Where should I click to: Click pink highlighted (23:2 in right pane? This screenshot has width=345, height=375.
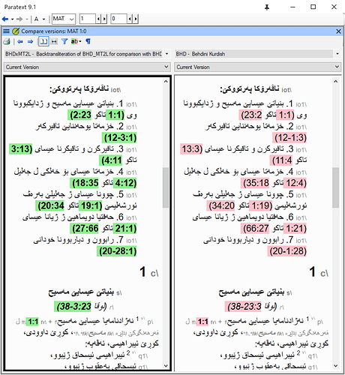click(x=250, y=115)
